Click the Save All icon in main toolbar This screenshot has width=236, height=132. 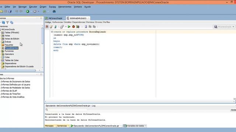(10, 11)
